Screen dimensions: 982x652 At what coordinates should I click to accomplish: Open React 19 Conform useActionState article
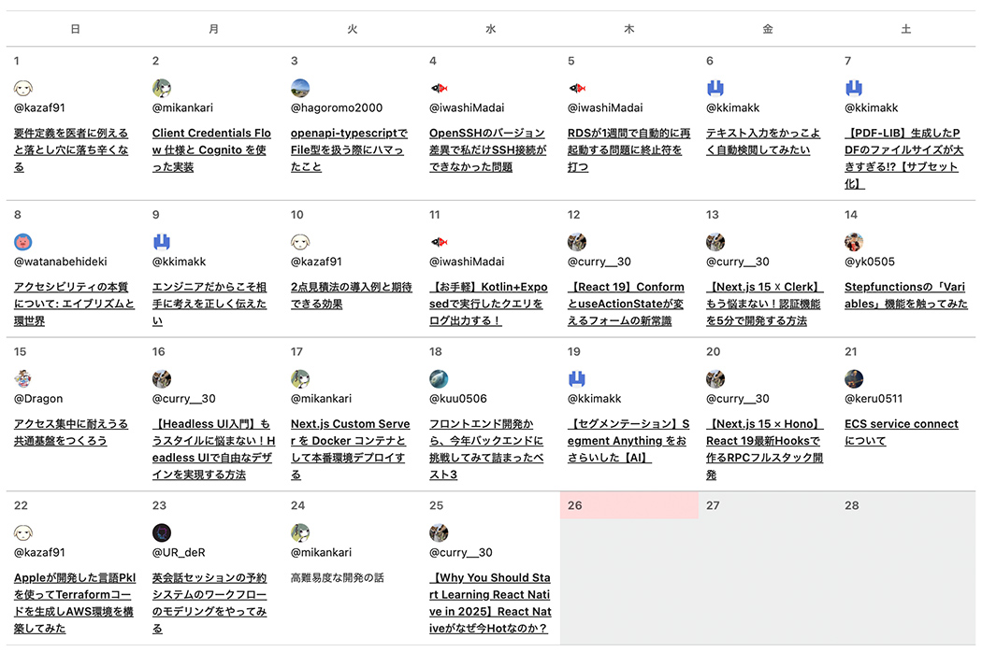[x=627, y=305]
